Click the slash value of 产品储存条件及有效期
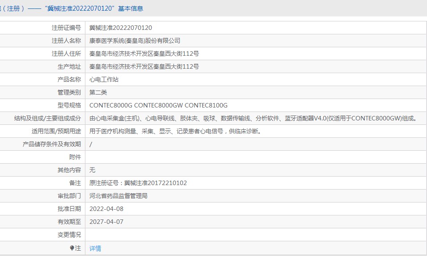 point(91,145)
